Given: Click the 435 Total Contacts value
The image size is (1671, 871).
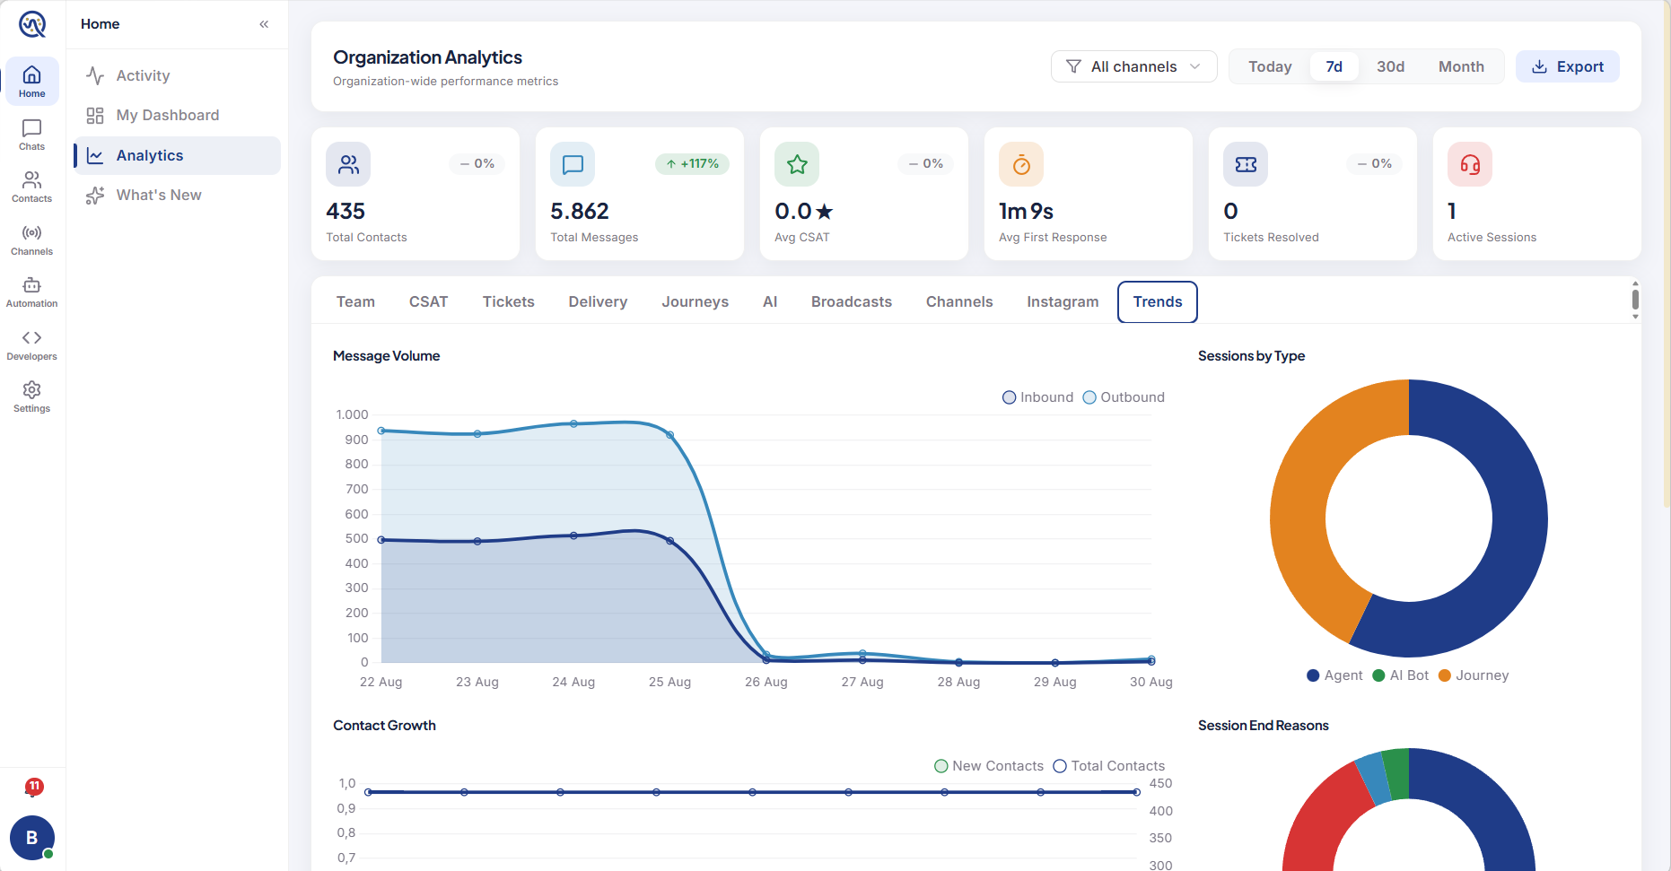Looking at the screenshot, I should 346,211.
